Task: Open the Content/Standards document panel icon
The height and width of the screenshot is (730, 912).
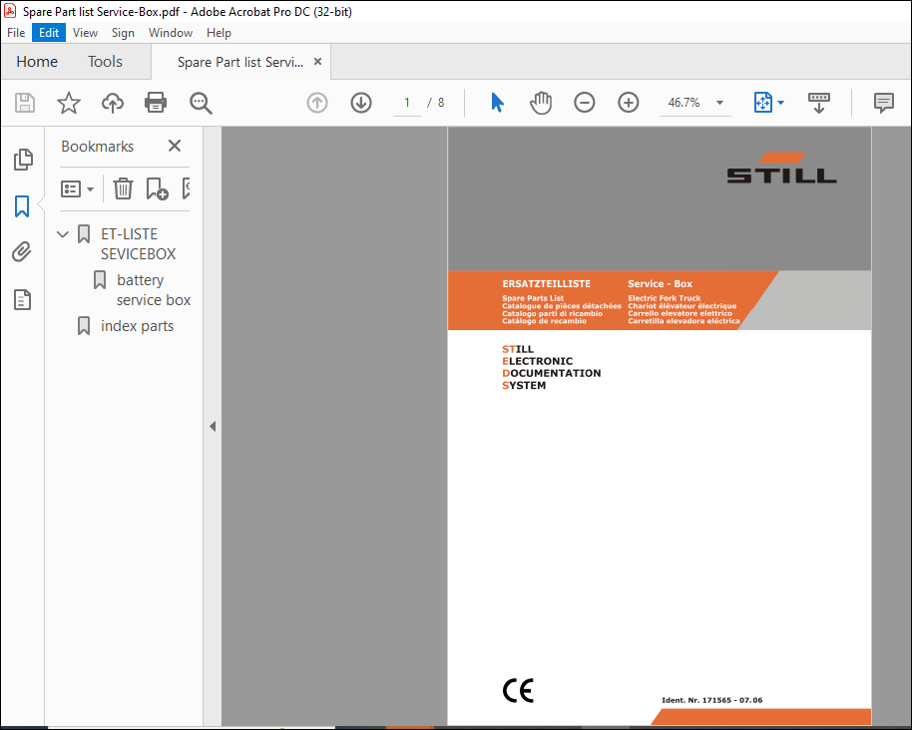Action: [x=22, y=300]
